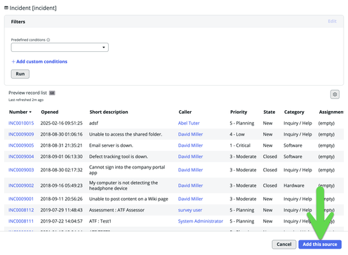The width and height of the screenshot is (348, 255).
Task: Click 'Unable to post content on a Wiki page'
Action: tap(128, 199)
